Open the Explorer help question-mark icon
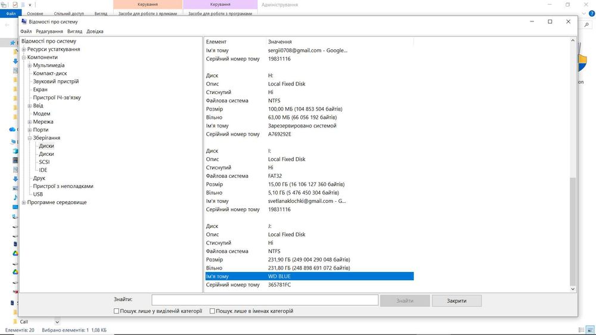 tap(592, 13)
